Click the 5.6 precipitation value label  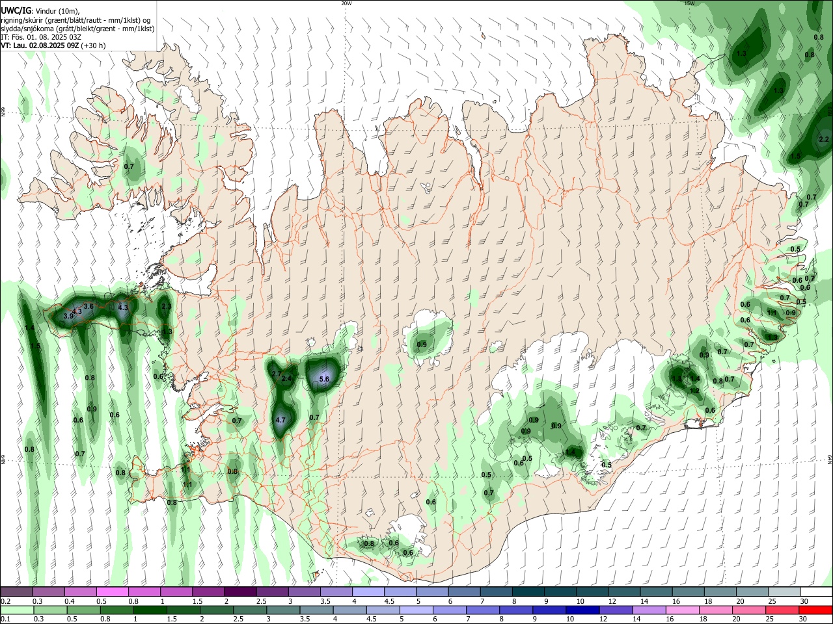tap(325, 380)
